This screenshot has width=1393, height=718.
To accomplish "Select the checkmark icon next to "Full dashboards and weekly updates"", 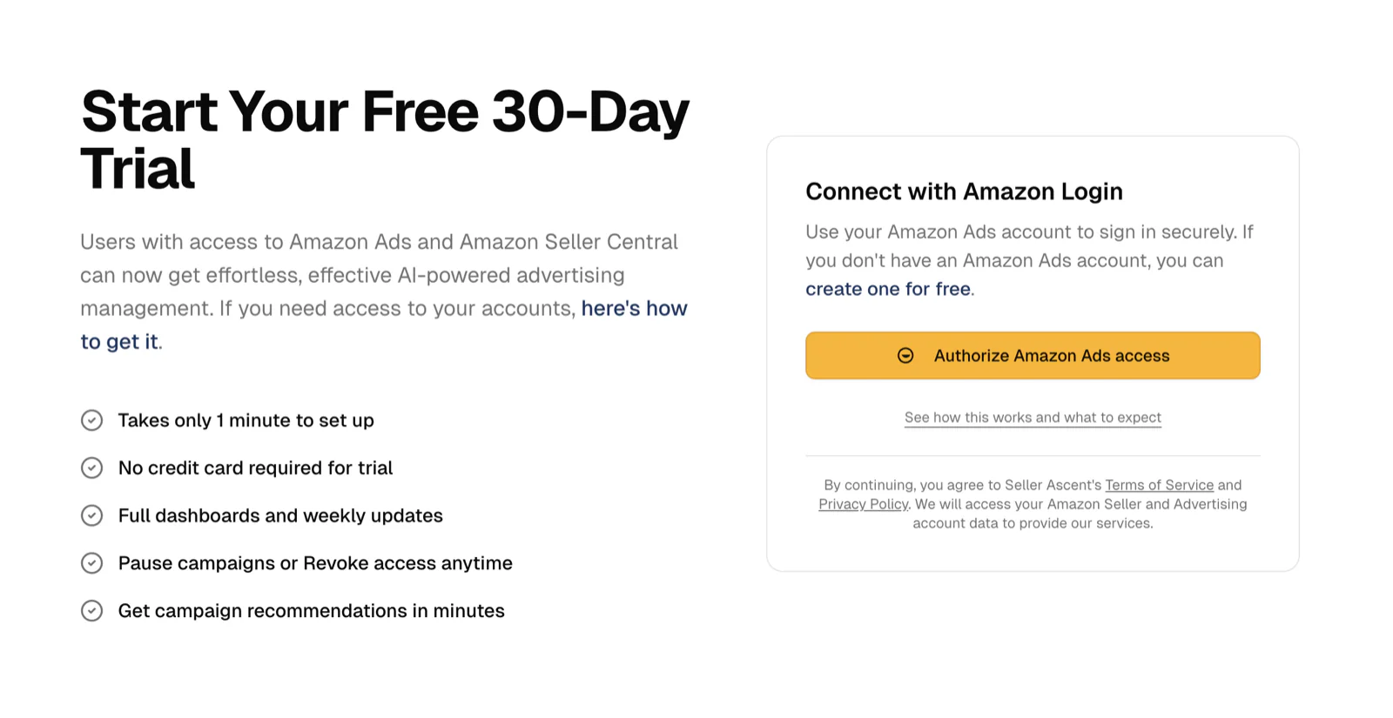I will click(x=92, y=515).
